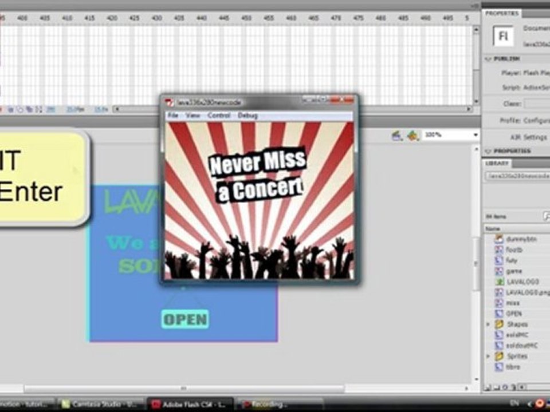Select the soldMC symbol icon
This screenshot has width=550, height=412.
(x=499, y=335)
